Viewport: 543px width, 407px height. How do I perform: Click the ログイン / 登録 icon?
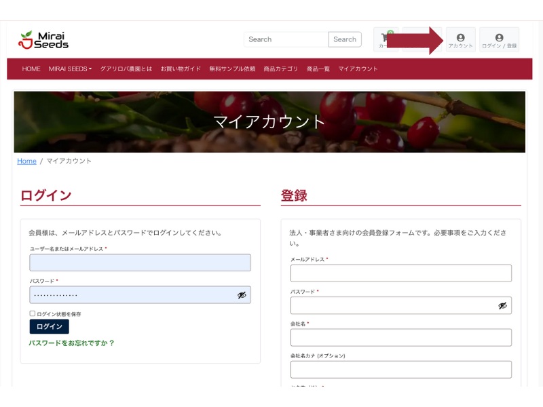click(499, 40)
